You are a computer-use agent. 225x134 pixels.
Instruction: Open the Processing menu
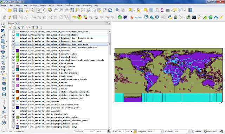point(87,6)
